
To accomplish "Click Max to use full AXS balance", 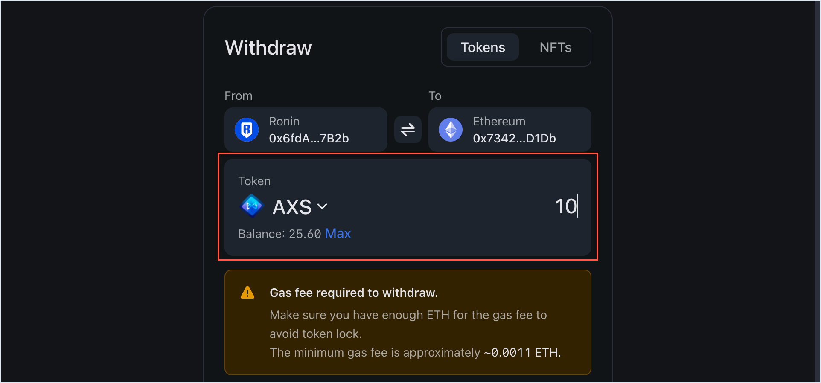I will 338,234.
